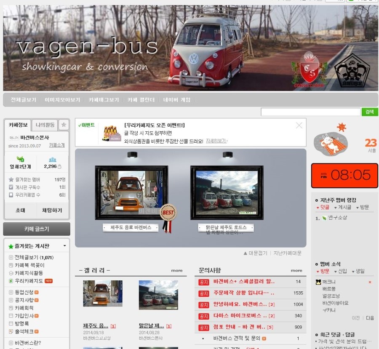379x349 pixels.
Task: Open notice 다마스 마이크로버스
Action: pyautogui.click(x=240, y=316)
